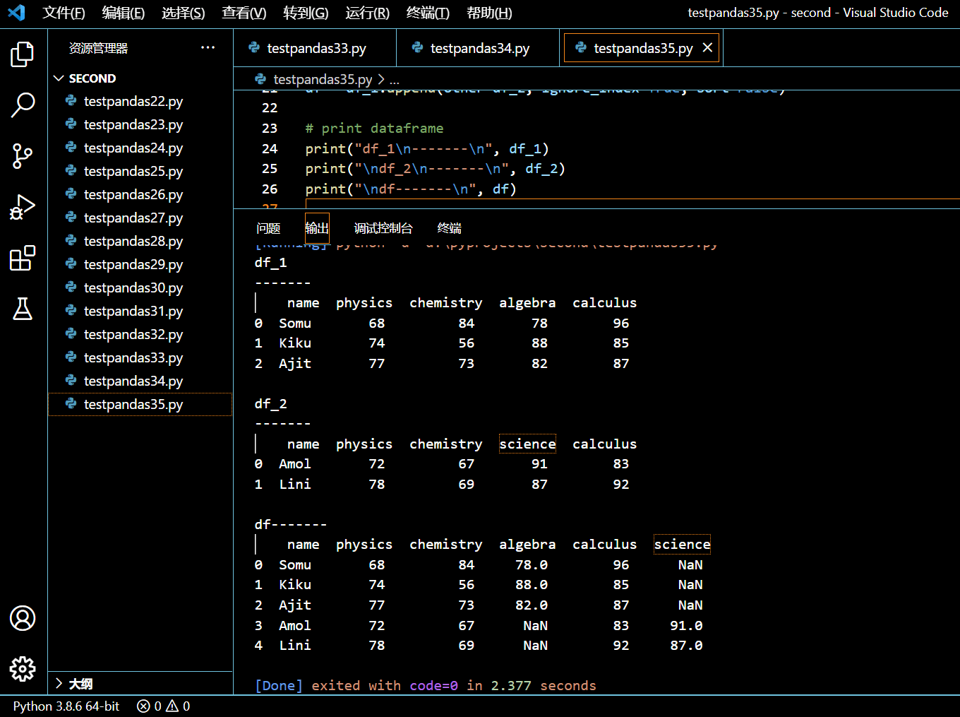Select testpandas35.py in explorer list
Screen dimensions: 960x717
(140, 404)
